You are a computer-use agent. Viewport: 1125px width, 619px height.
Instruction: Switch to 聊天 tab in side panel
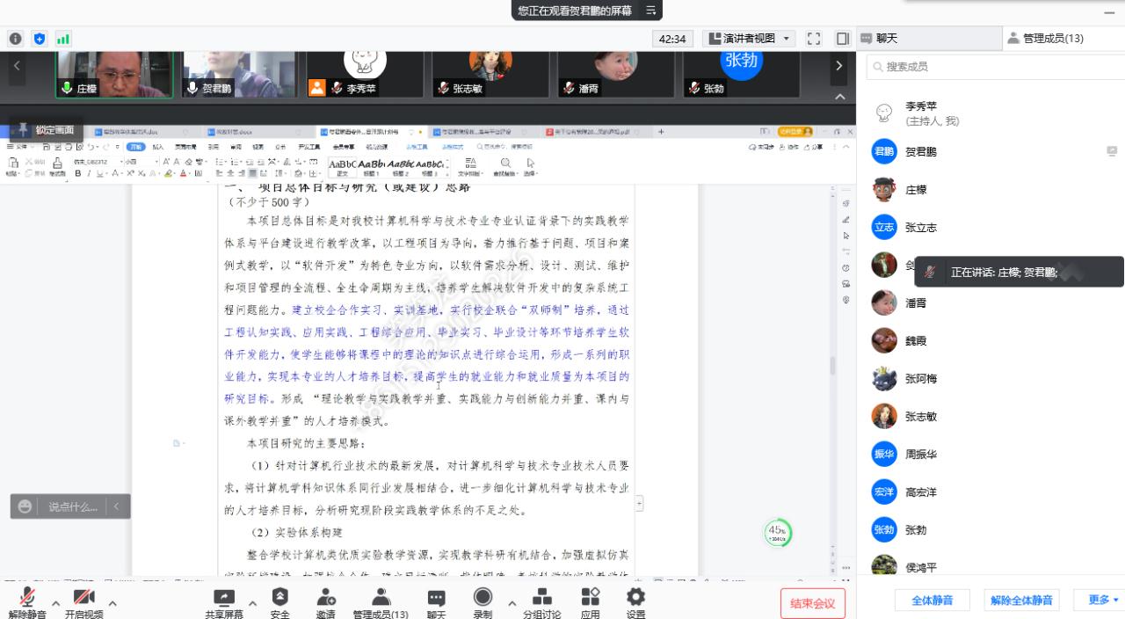tap(930, 39)
